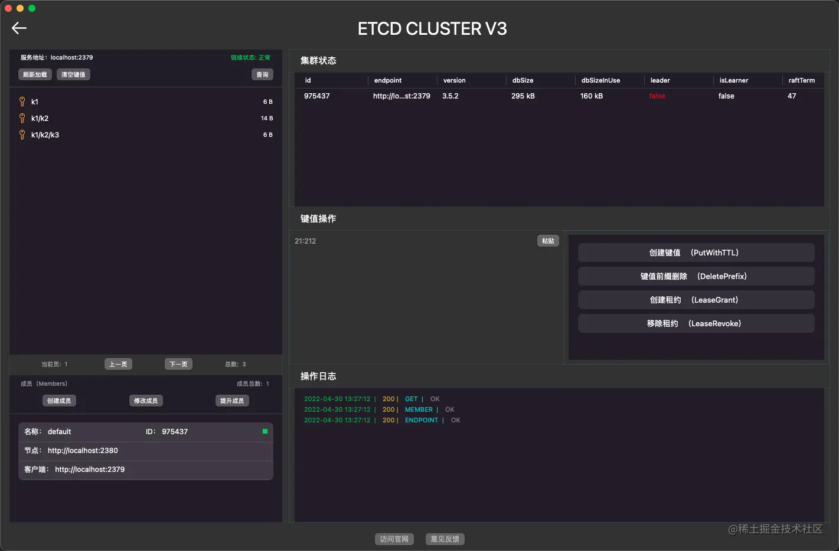Open 访问官网 official site link
The width and height of the screenshot is (839, 551).
pos(394,539)
